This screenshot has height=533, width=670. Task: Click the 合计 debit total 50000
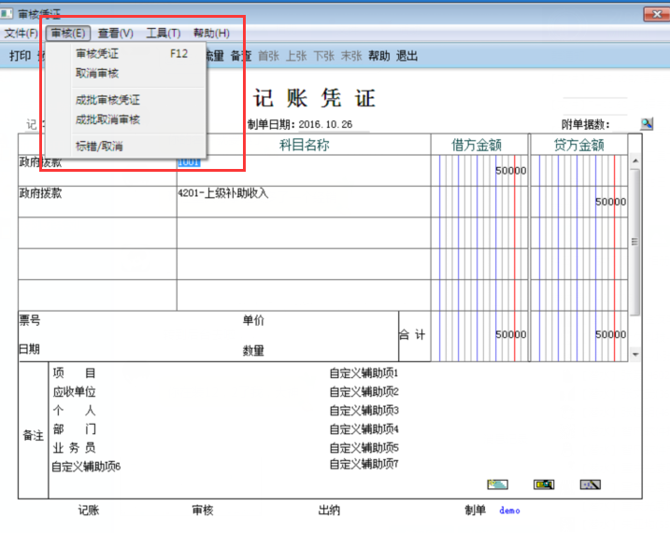pos(510,334)
